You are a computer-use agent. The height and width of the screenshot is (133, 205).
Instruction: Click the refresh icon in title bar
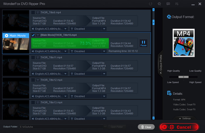point(151,4)
